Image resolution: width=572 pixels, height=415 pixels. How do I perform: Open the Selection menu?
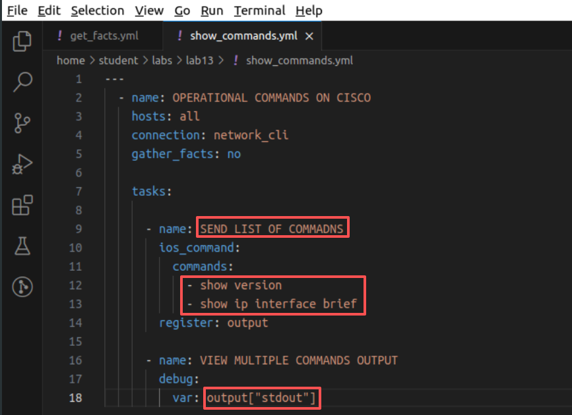point(98,11)
